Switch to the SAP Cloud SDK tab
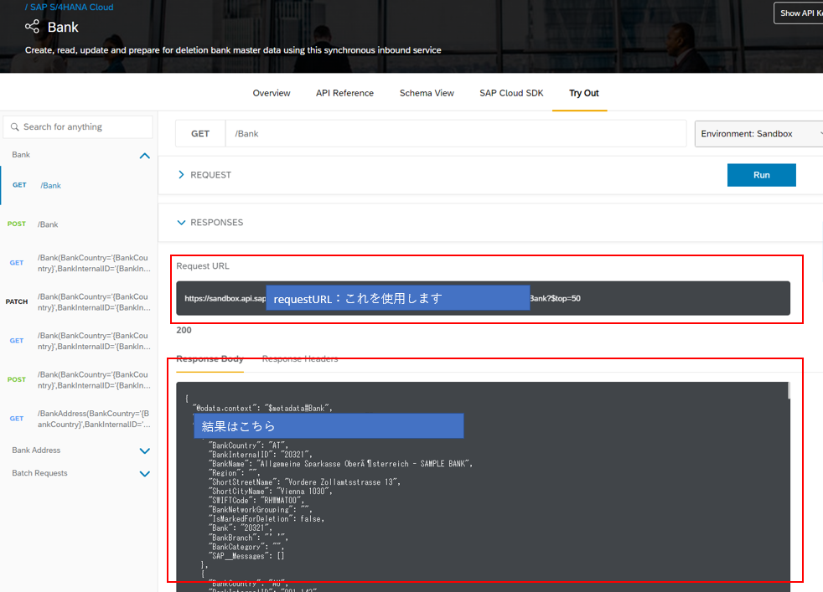 coord(511,93)
